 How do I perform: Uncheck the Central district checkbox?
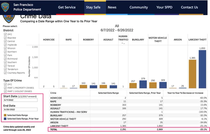[5, 41]
